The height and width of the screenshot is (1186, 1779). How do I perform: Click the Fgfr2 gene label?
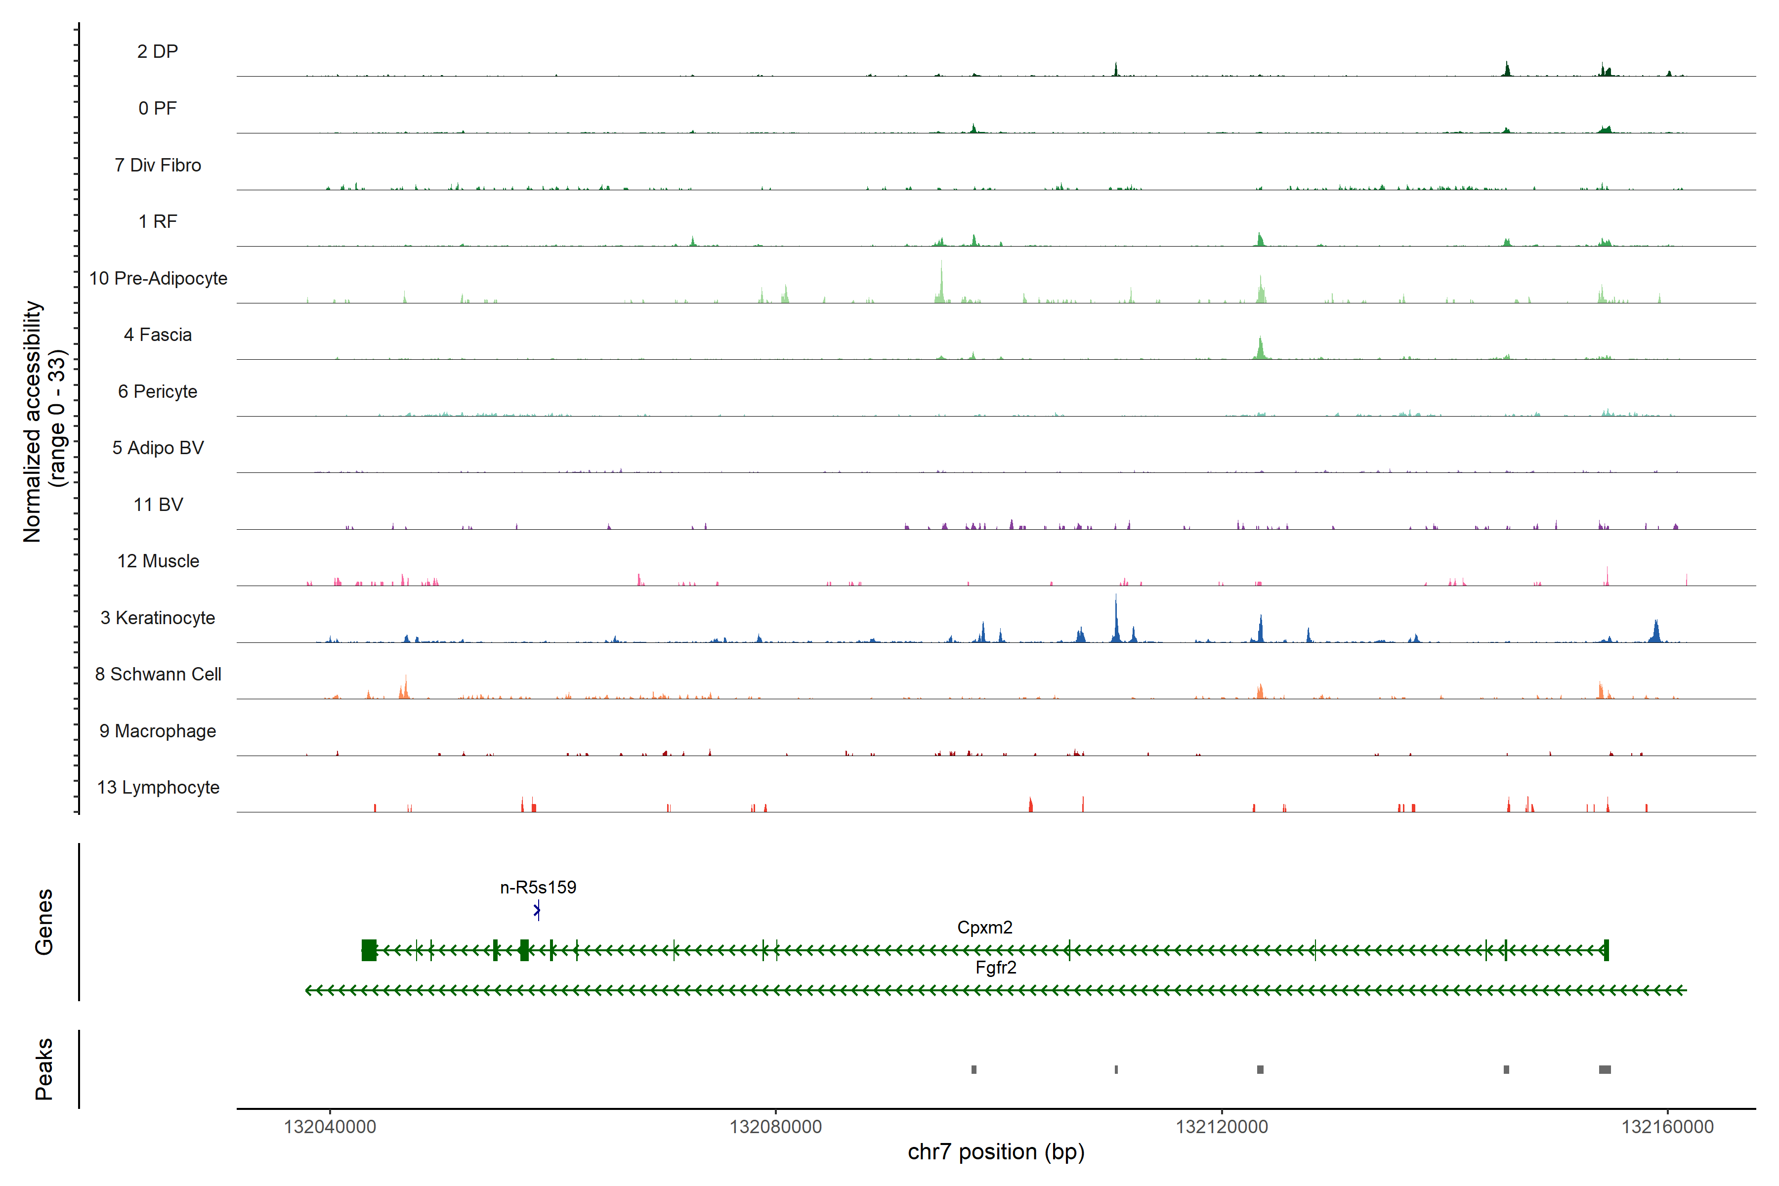tap(995, 968)
